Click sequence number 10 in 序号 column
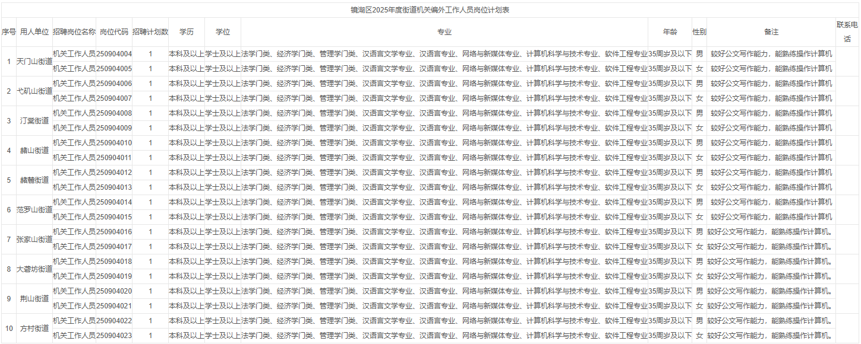The image size is (861, 344). coord(8,328)
